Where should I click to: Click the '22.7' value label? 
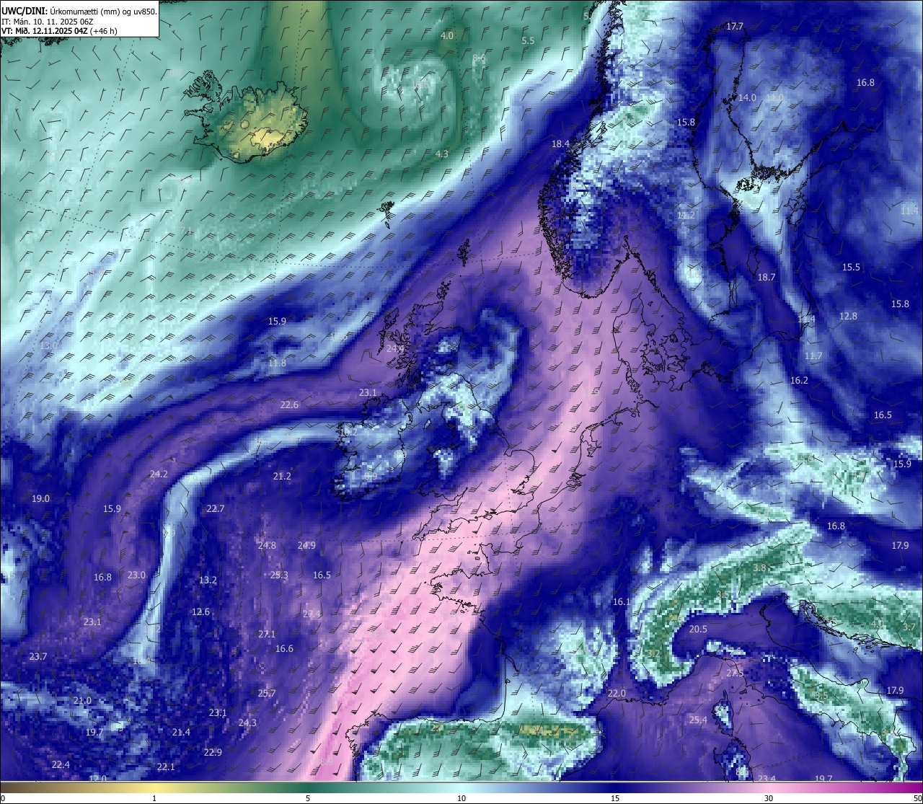(216, 509)
